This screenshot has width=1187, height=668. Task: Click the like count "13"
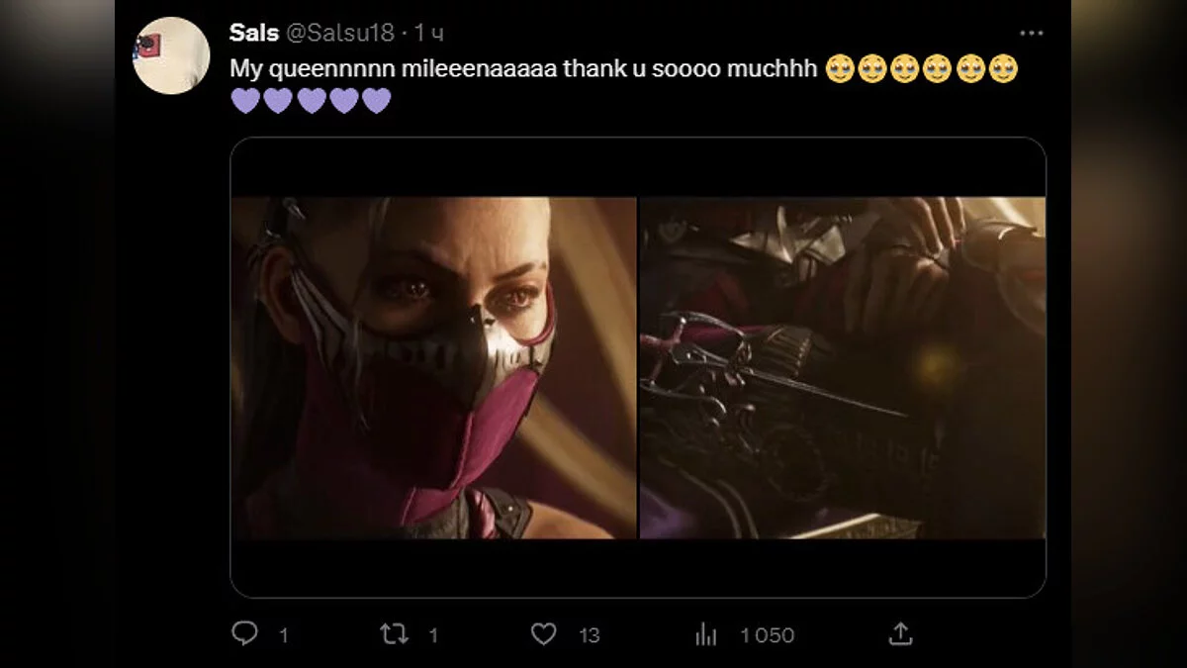589,635
